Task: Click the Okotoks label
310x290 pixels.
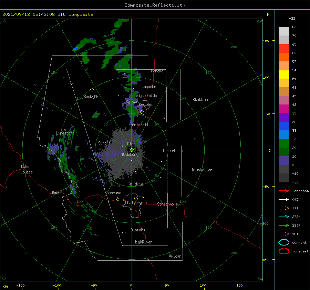Action: point(138,230)
